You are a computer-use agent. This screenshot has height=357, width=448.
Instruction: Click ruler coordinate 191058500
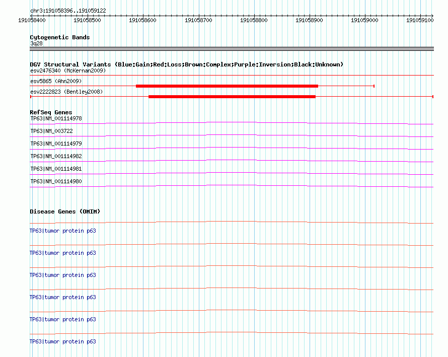coord(87,20)
